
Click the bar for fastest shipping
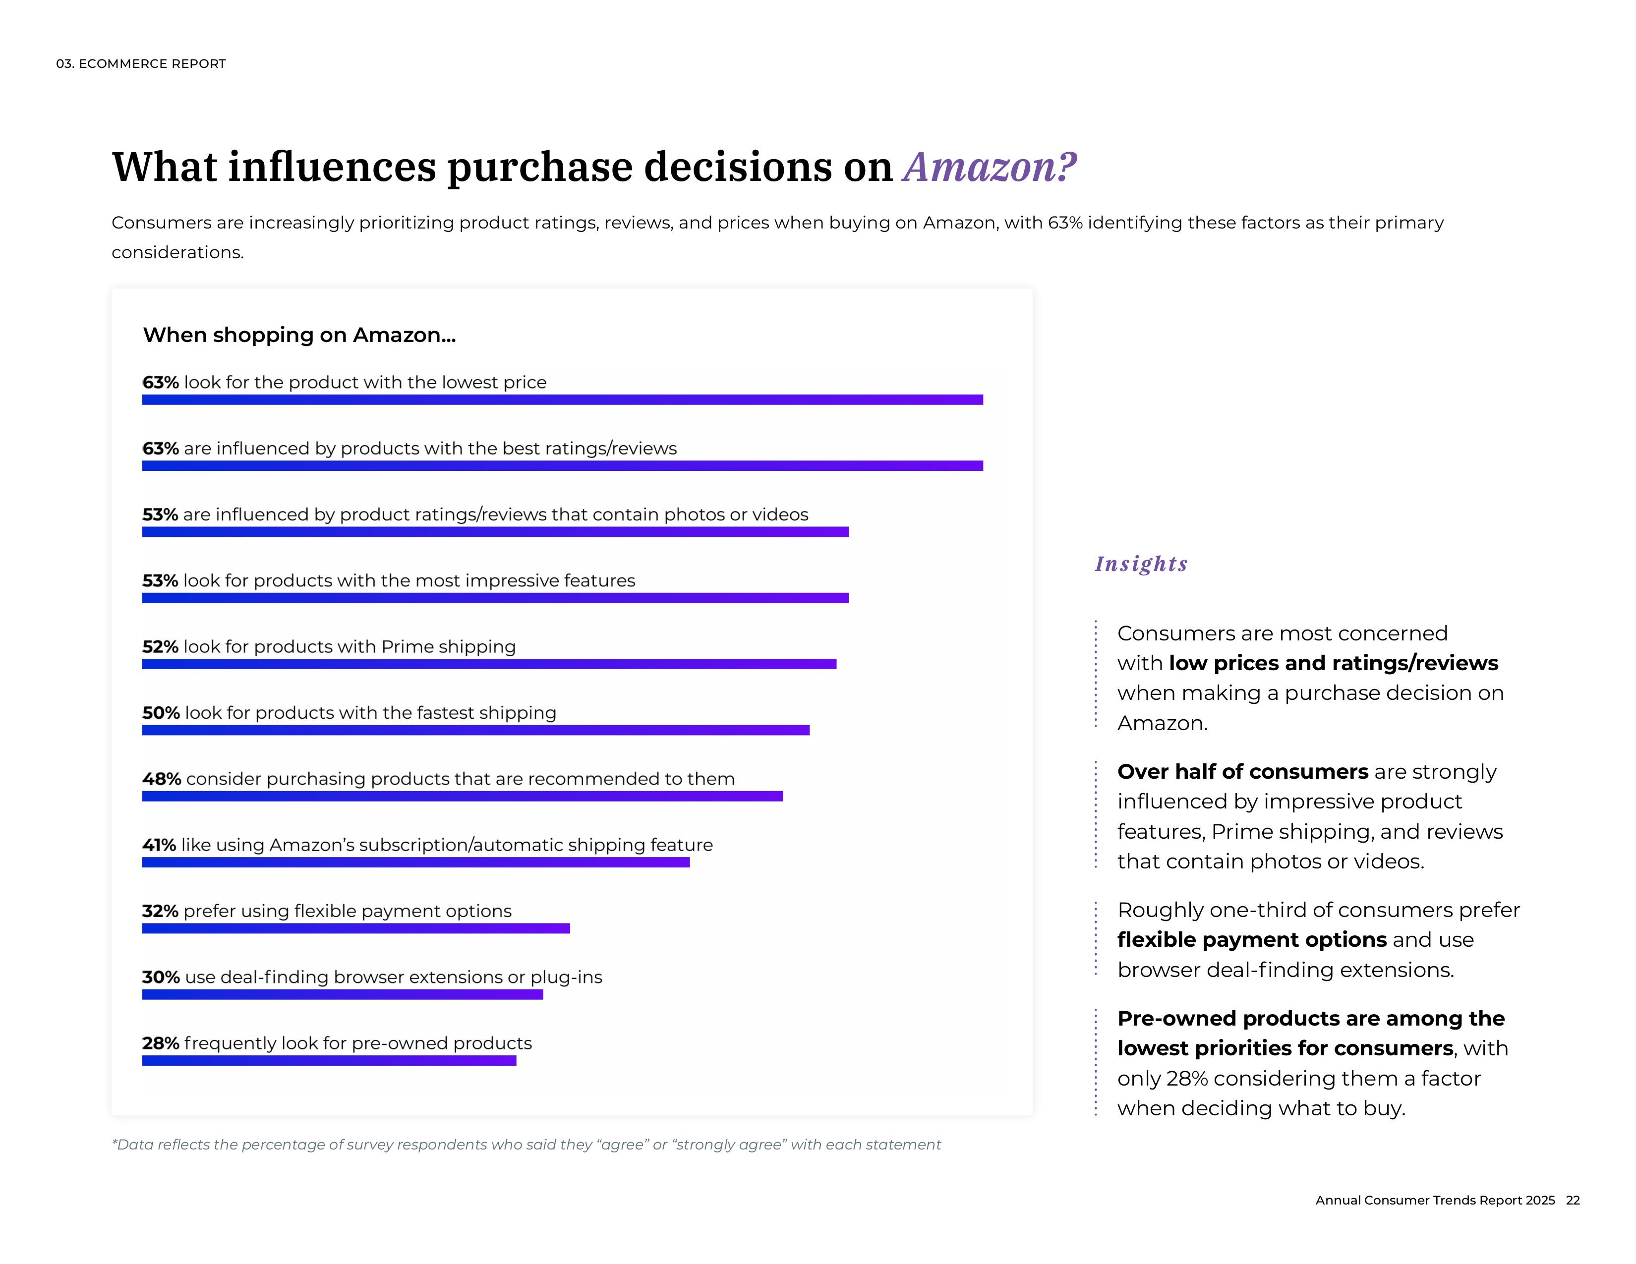[x=475, y=730]
